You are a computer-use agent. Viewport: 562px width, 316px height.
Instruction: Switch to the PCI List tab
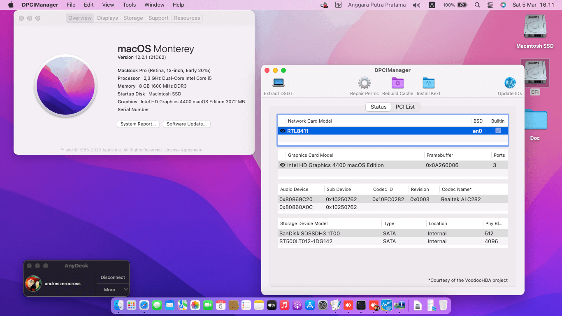coord(405,107)
